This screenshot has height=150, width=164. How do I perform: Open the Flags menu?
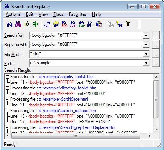pos(58,14)
